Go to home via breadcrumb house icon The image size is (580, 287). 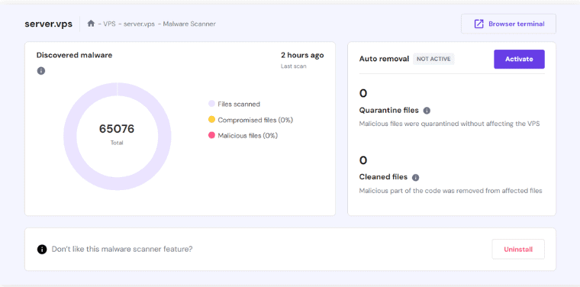click(x=91, y=24)
